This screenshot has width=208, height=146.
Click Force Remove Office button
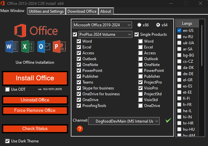(35, 110)
